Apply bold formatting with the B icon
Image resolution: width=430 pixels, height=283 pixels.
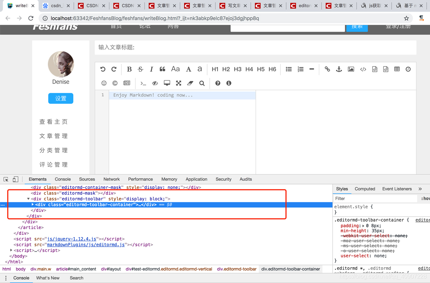129,69
